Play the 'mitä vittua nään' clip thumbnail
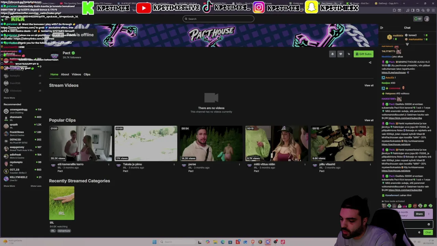This screenshot has height=246, width=437. (x=277, y=143)
